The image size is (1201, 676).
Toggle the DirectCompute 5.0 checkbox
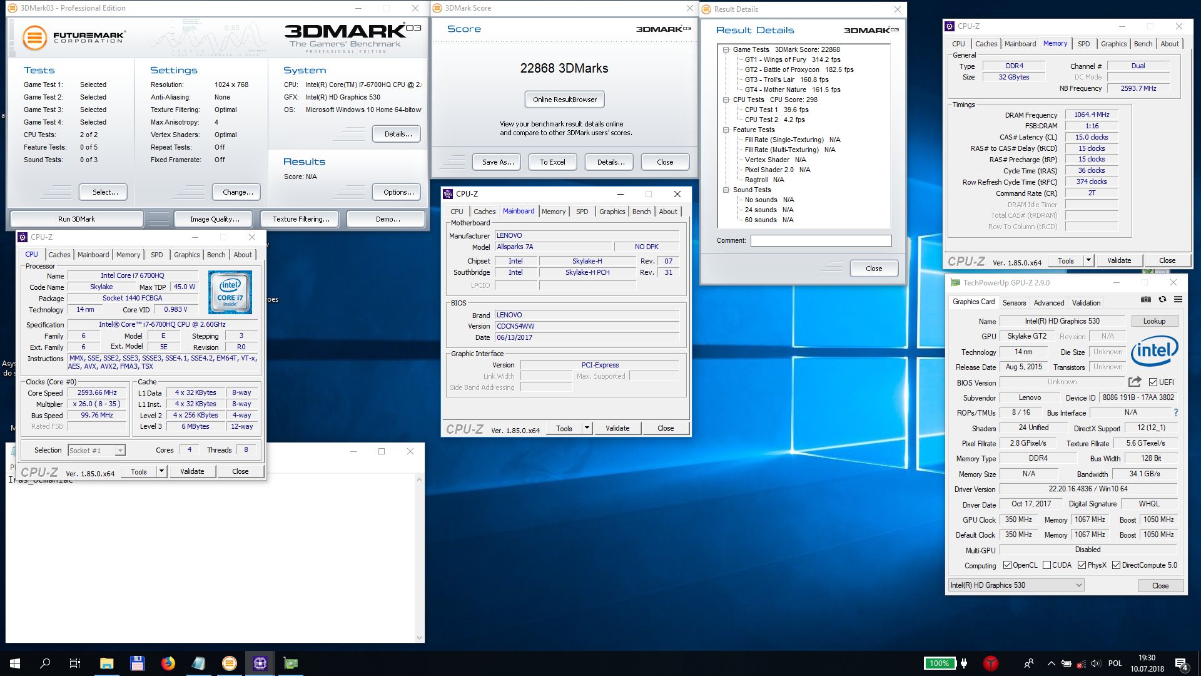click(1116, 565)
